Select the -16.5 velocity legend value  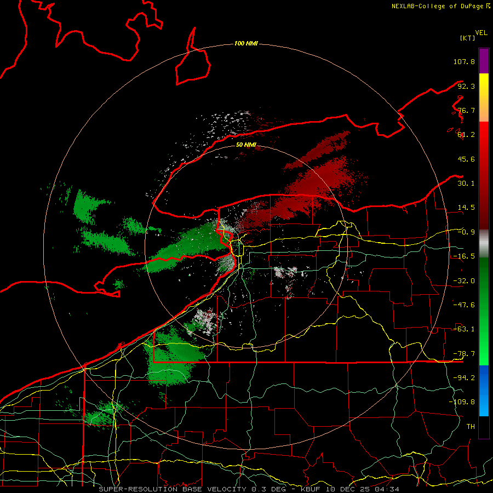coord(464,256)
